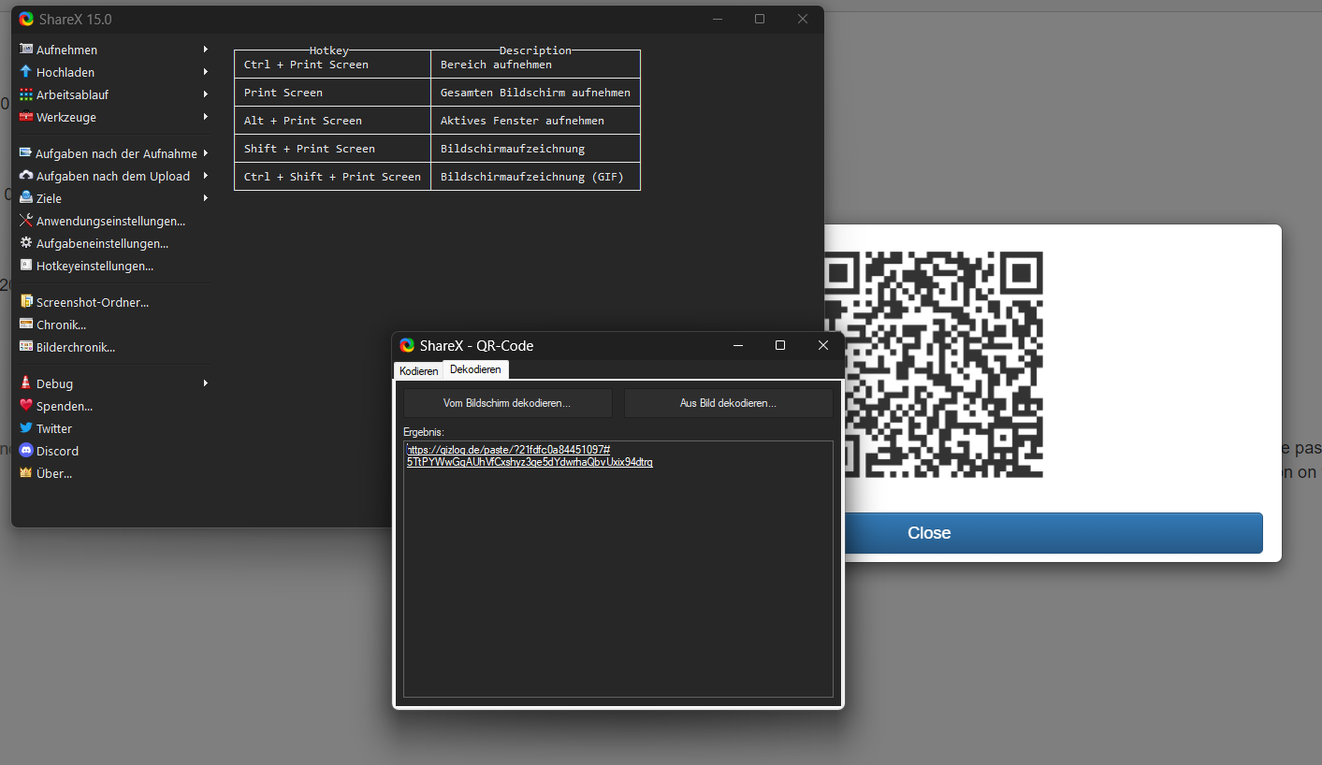Minimize the ShareX 15.0 main window
Image resolution: width=1322 pixels, height=765 pixels.
[x=717, y=19]
